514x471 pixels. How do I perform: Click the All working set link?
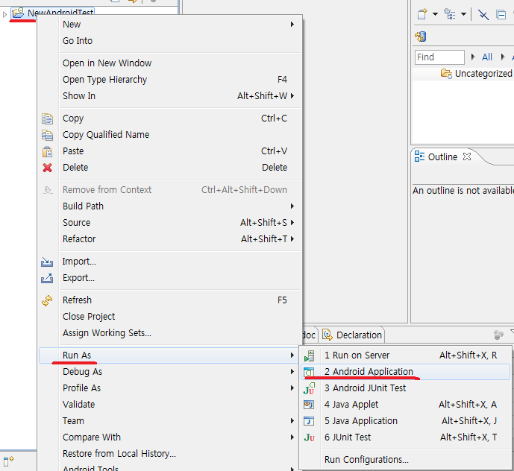click(x=487, y=57)
